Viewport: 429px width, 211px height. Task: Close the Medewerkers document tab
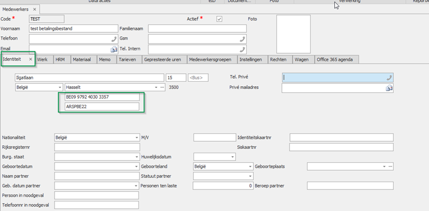point(35,9)
